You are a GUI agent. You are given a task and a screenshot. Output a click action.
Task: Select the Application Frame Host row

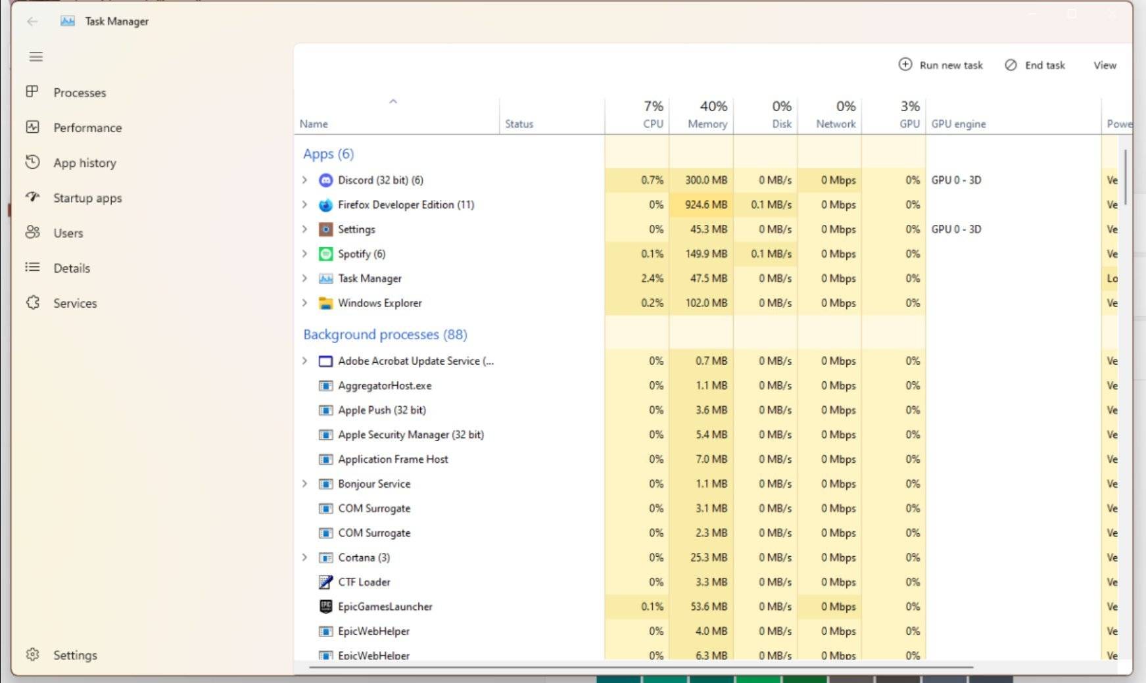(707, 459)
